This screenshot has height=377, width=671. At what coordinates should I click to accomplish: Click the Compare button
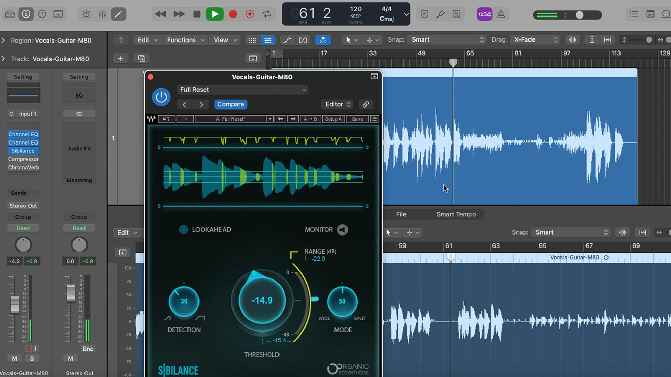(x=231, y=104)
